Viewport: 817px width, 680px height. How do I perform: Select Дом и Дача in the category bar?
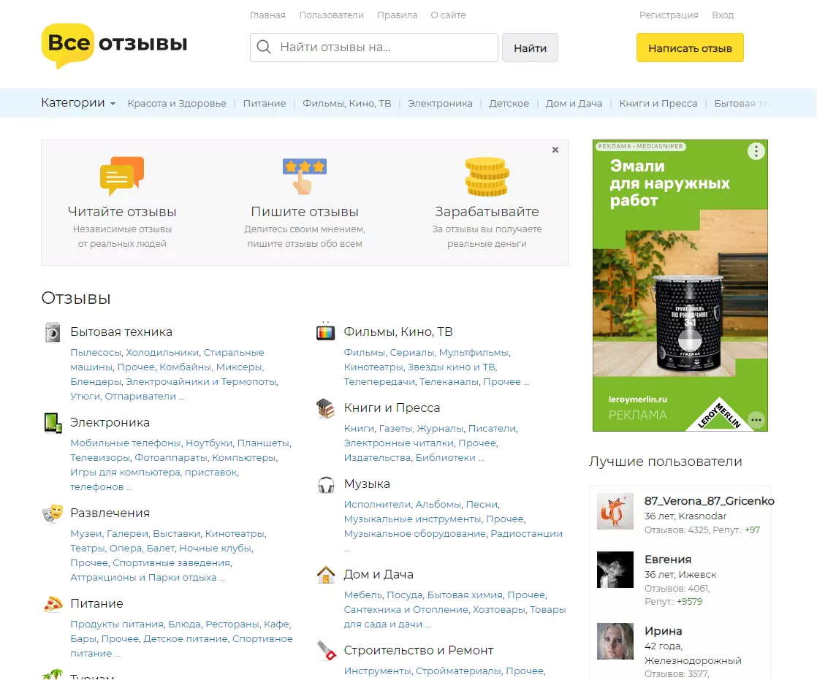pos(574,103)
